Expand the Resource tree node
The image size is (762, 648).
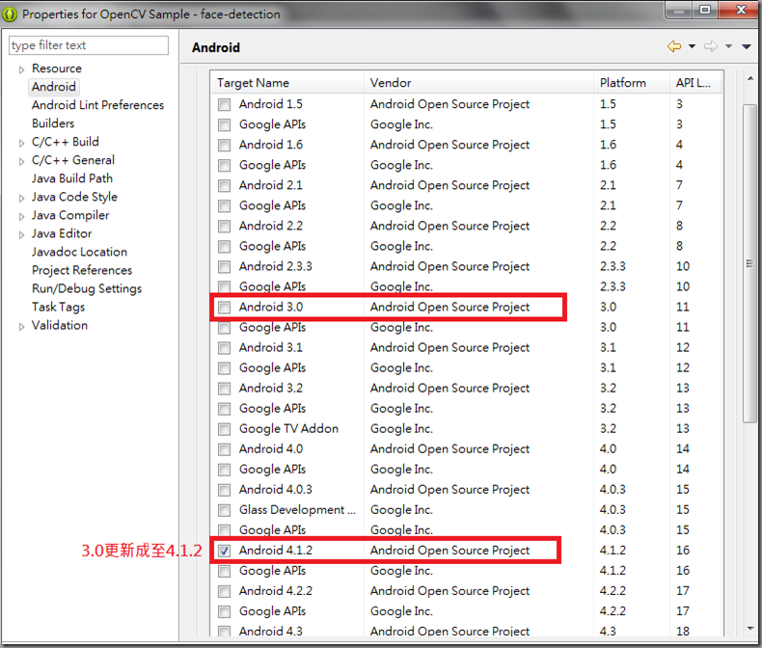[x=21, y=69]
